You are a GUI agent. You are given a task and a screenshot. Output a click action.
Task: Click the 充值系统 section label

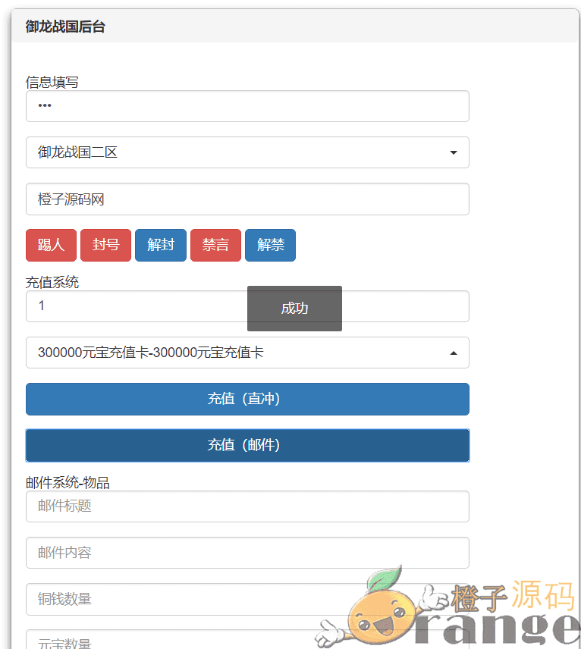click(x=52, y=282)
